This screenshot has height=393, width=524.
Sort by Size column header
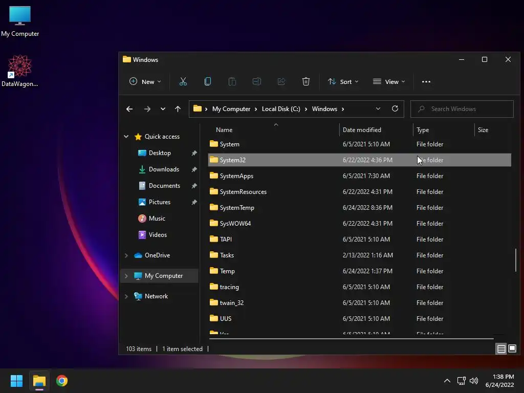coord(483,130)
